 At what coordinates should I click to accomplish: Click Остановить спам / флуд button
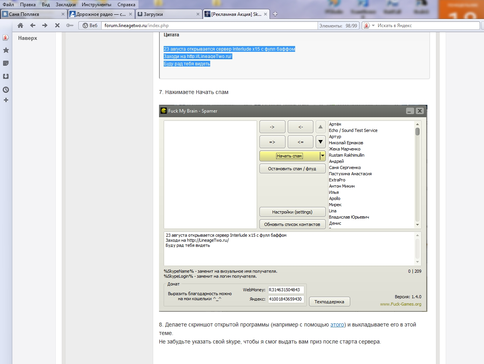pyautogui.click(x=292, y=169)
